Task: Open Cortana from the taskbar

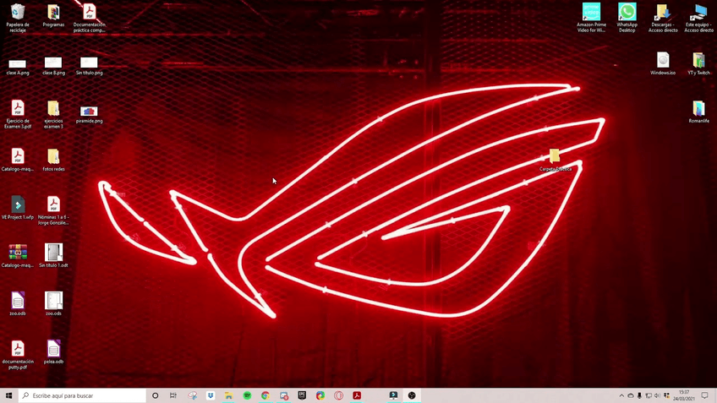Action: [155, 395]
